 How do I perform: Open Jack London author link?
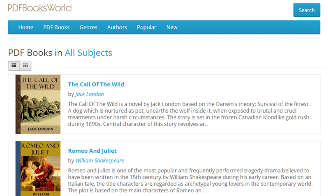(x=89, y=94)
